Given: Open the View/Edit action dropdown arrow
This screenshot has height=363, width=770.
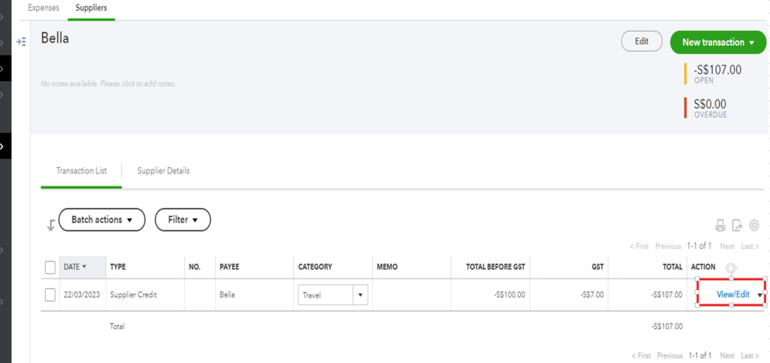Looking at the screenshot, I should click(x=760, y=294).
